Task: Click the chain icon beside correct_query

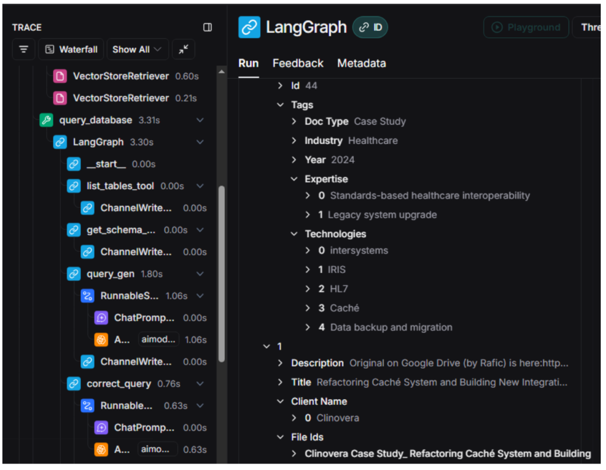Action: pyautogui.click(x=73, y=384)
